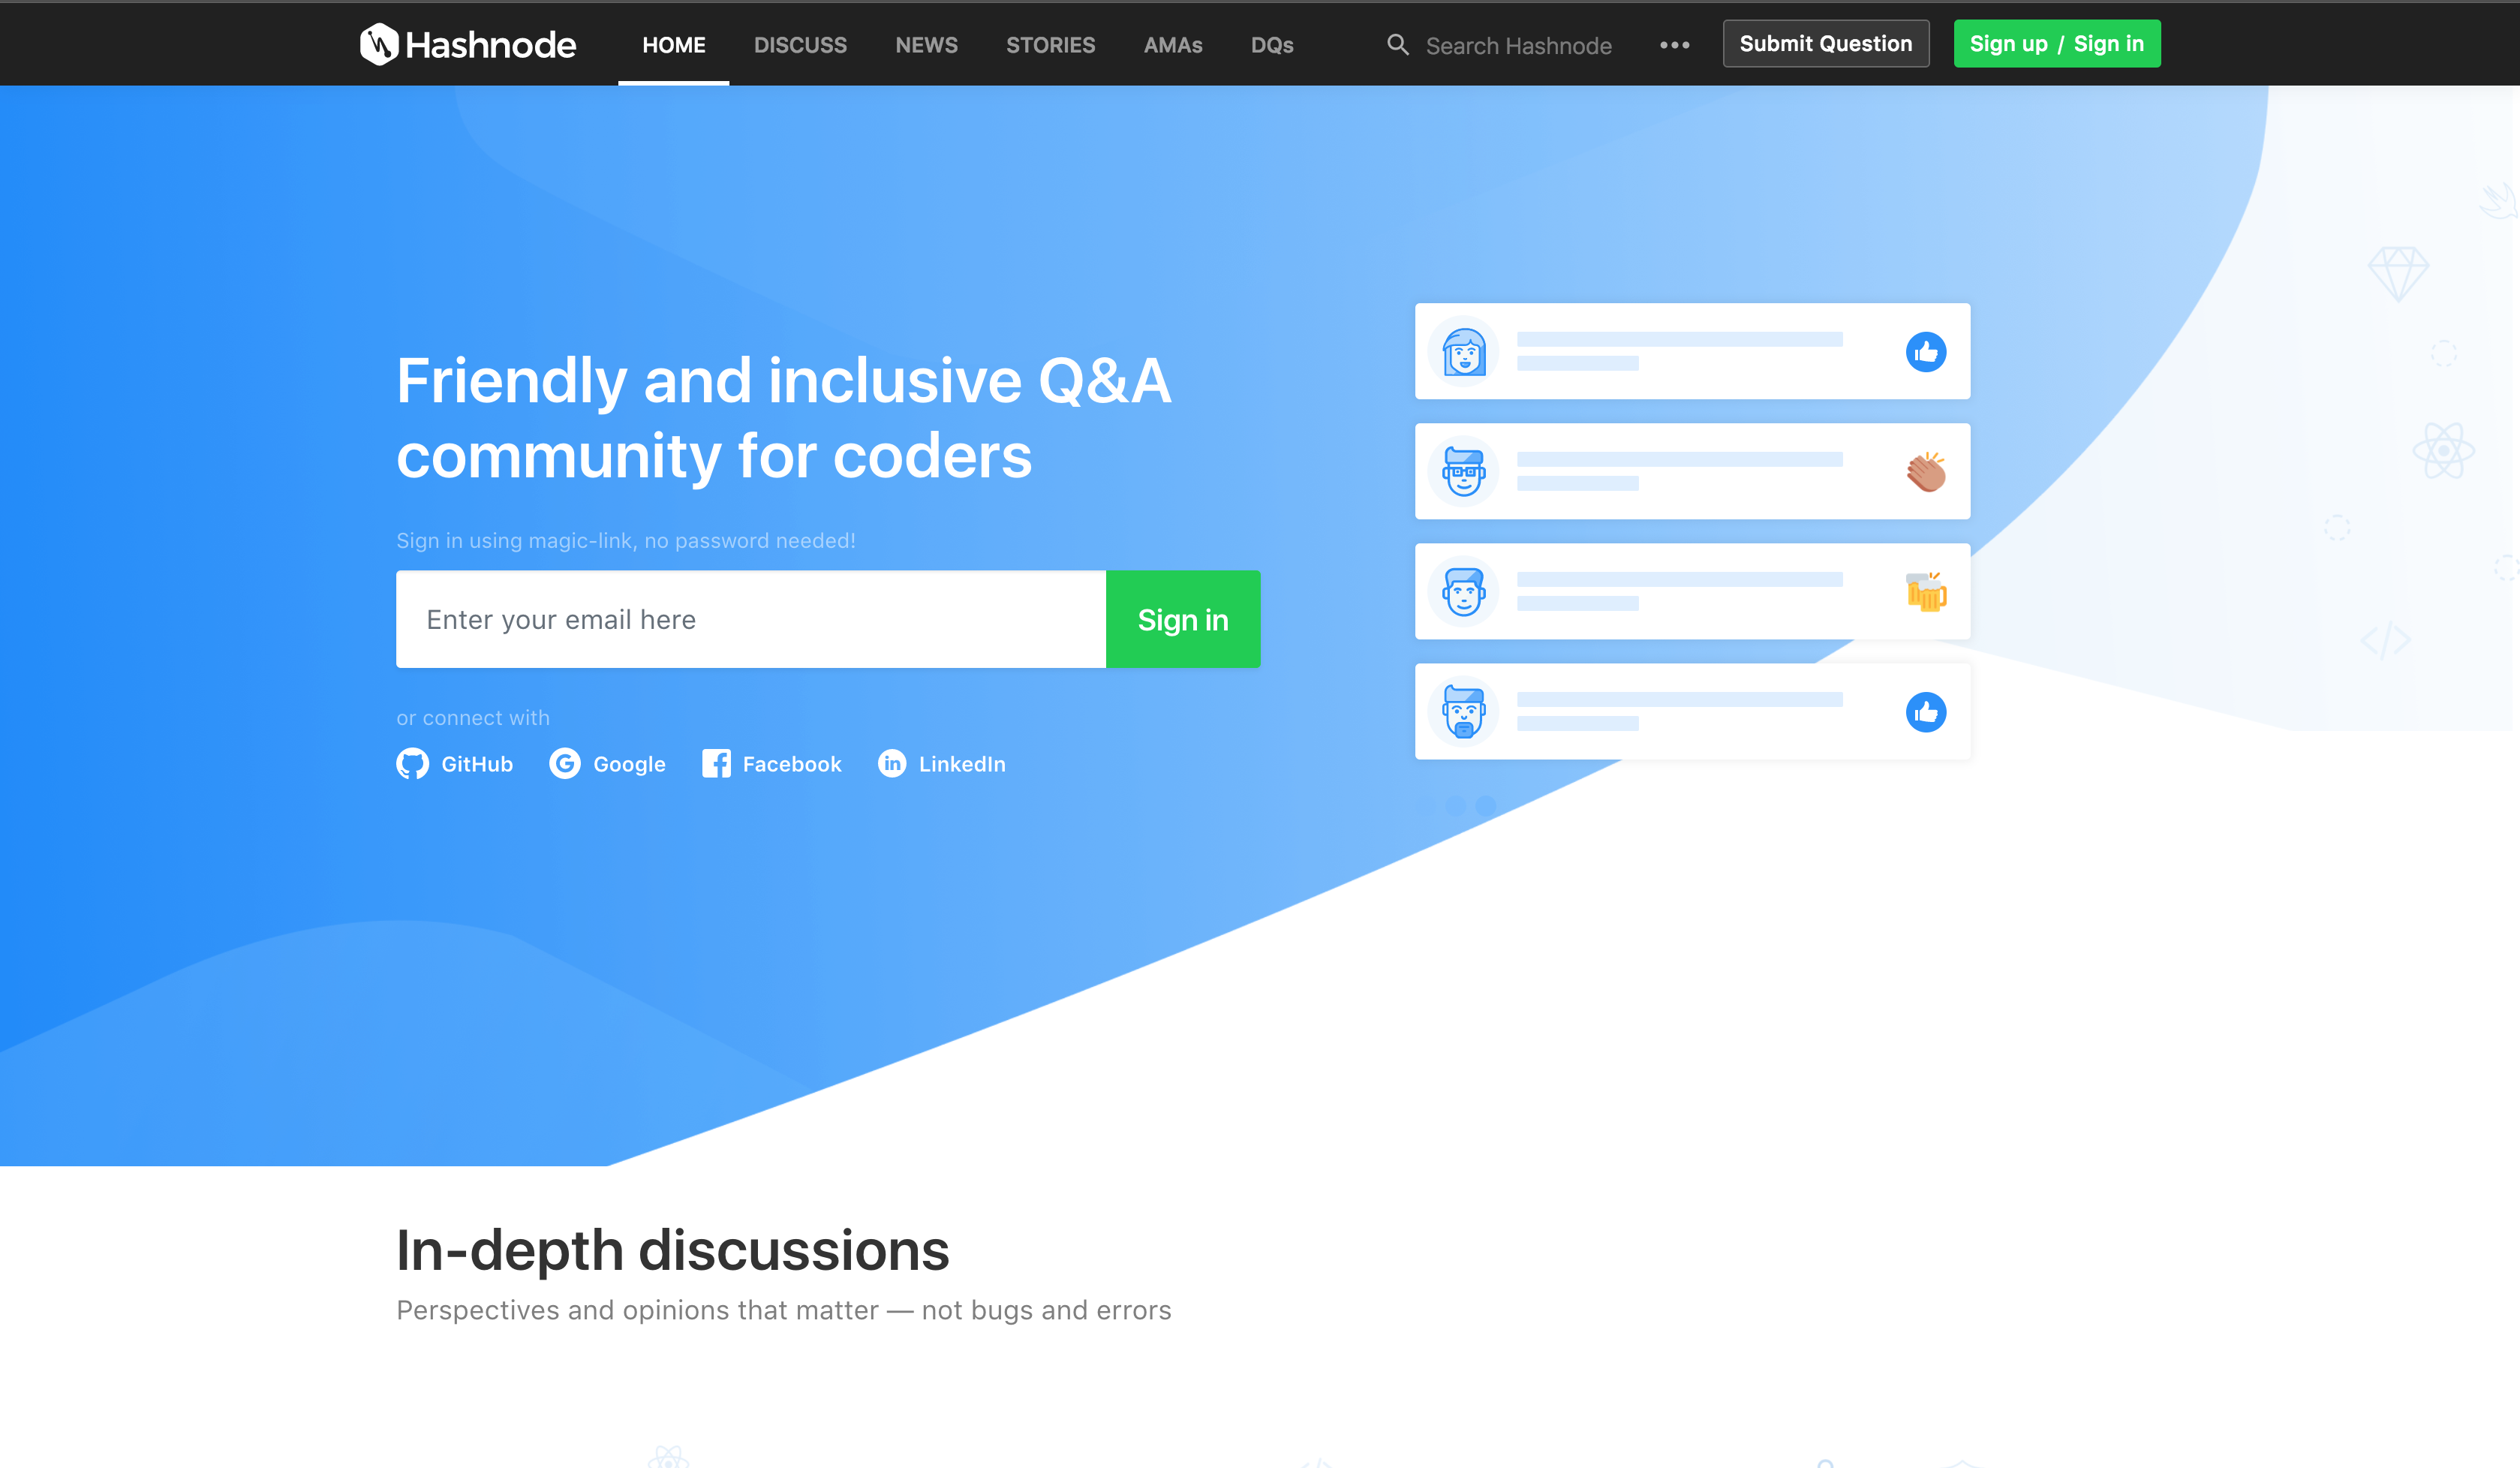Click the female avatar in first card

[x=1463, y=352]
